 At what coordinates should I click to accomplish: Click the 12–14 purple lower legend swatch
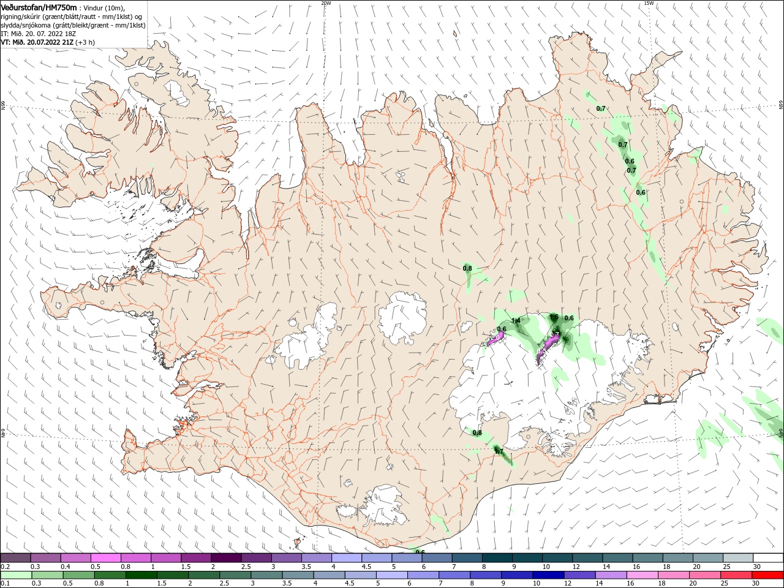tap(580, 575)
